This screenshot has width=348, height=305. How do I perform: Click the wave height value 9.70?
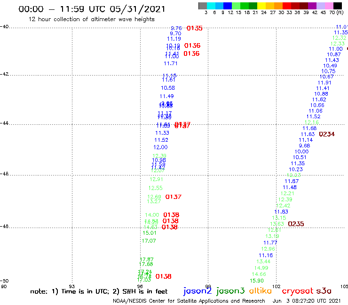(x=175, y=34)
